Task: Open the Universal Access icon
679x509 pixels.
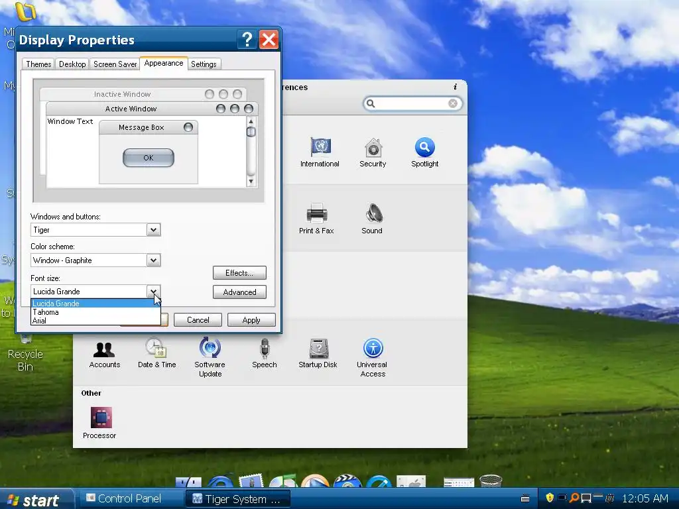Action: click(373, 348)
